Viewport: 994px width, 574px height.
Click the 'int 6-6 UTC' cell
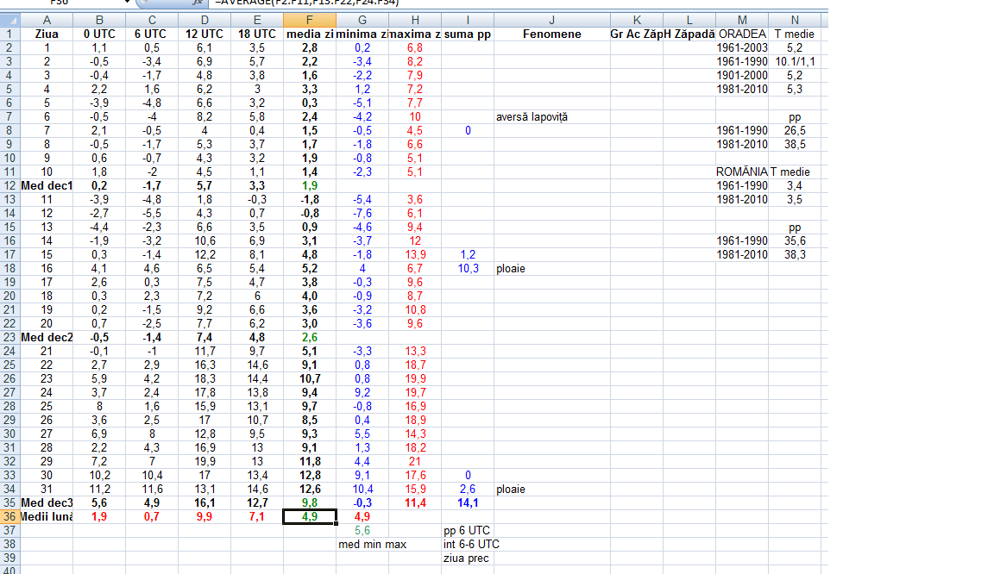[x=471, y=544]
